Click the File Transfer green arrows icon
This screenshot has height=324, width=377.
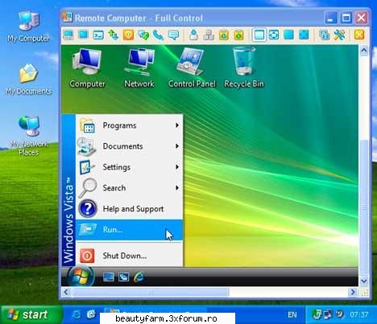point(114,35)
